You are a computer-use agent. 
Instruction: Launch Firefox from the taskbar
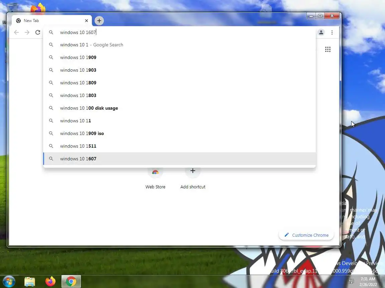click(50, 282)
